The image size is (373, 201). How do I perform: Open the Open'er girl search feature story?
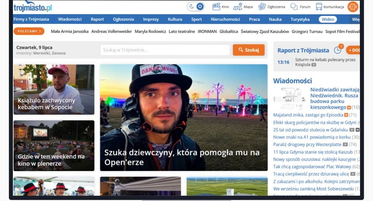pos(184,117)
